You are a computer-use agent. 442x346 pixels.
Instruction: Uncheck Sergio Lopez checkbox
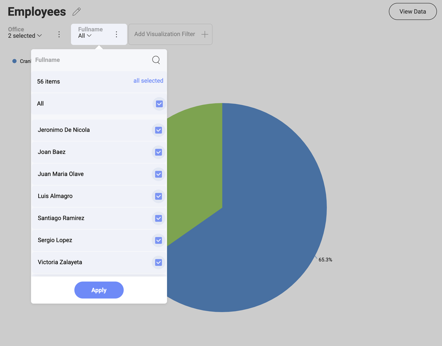pos(159,240)
